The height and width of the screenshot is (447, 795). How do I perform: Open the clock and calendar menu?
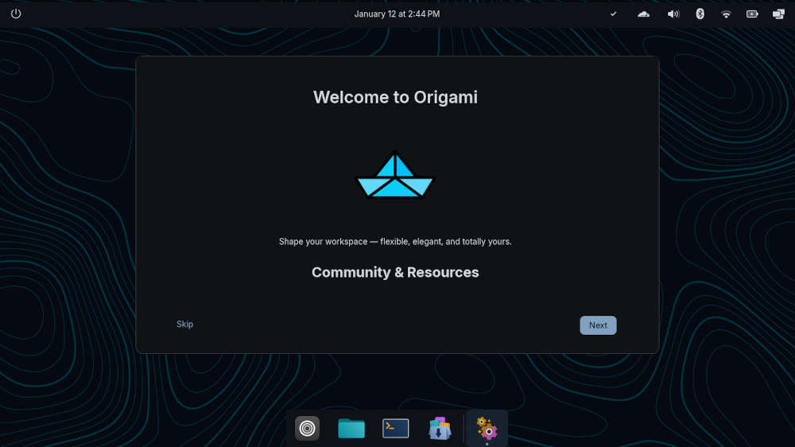point(397,14)
